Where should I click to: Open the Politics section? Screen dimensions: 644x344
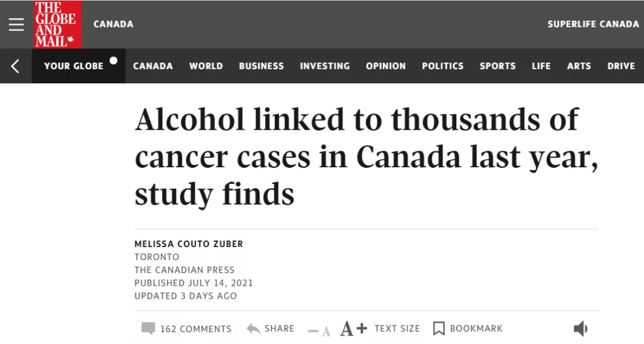pos(442,66)
